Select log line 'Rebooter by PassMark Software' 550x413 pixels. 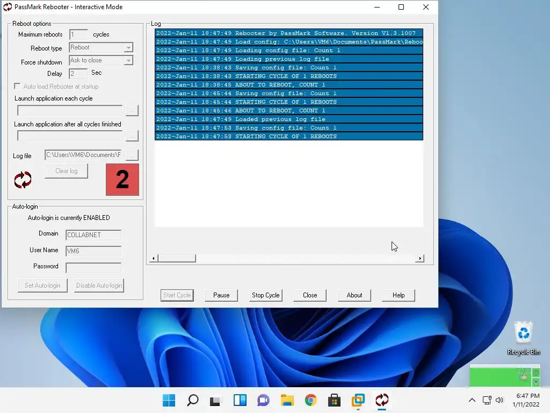[288, 33]
